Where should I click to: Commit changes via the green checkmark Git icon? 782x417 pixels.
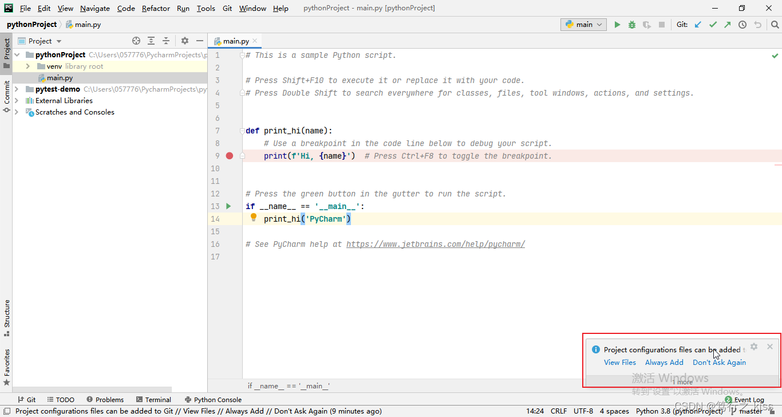(713, 24)
